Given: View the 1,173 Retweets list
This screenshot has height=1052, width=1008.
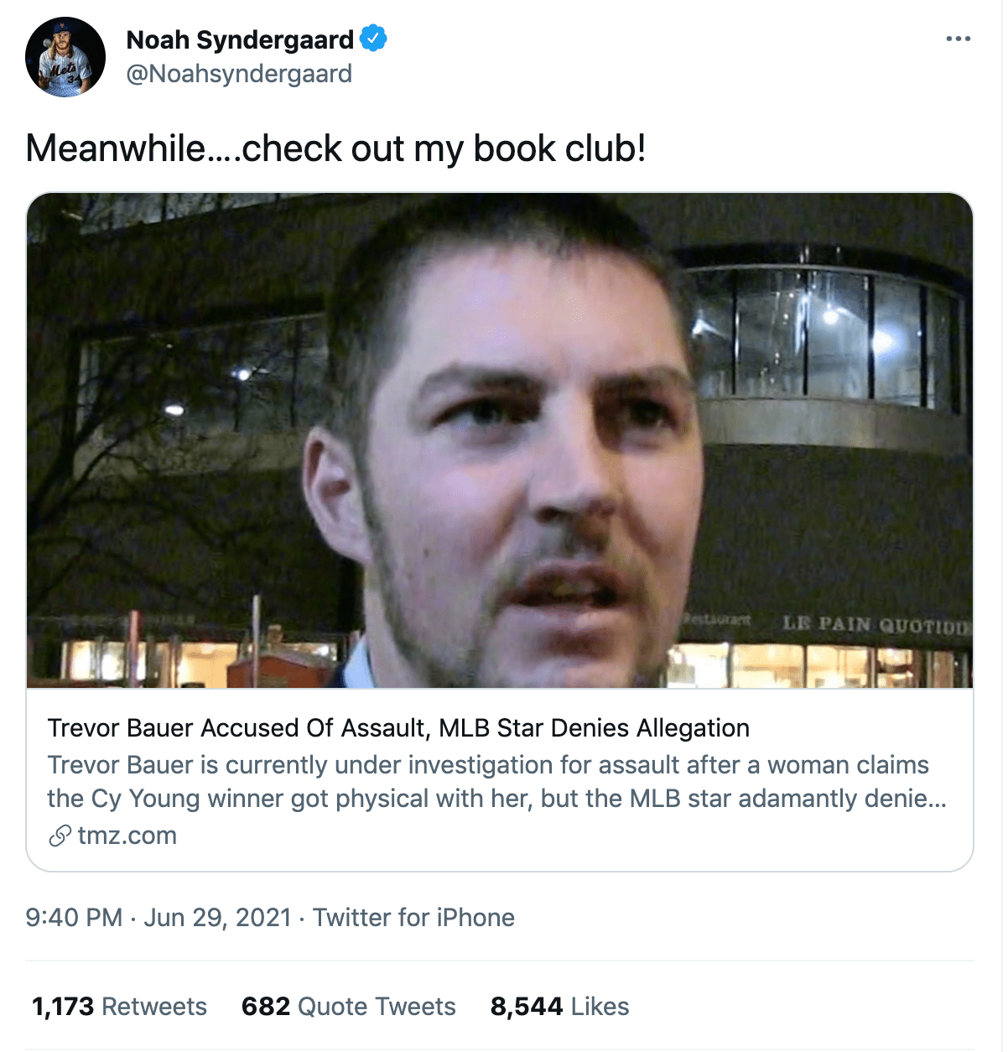Looking at the screenshot, I should pos(119,1007).
